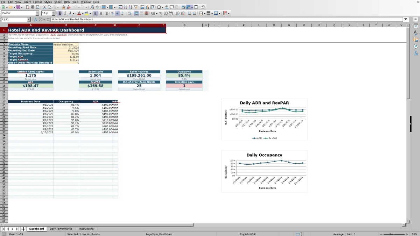Toggle Italic formatting
This screenshot has height=236, width=420.
pos(65,13)
